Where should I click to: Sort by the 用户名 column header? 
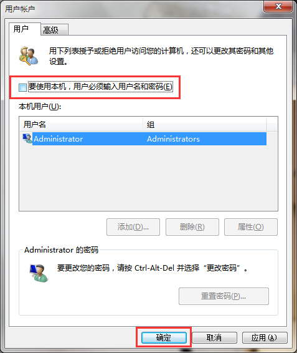(x=81, y=124)
